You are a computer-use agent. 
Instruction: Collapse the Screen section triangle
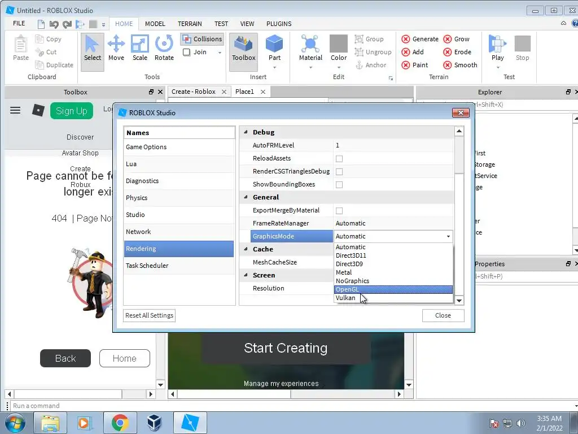click(246, 275)
